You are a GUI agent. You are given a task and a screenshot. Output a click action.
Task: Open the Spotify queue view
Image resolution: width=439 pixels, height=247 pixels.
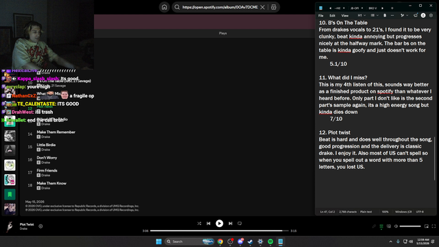coord(381,226)
